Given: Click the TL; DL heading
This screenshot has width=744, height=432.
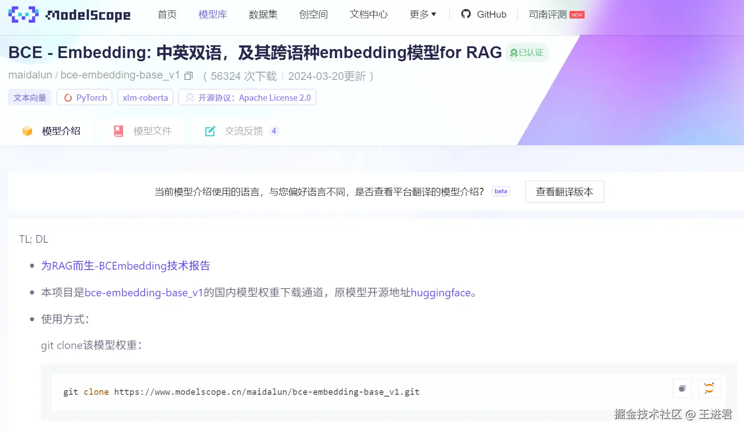Looking at the screenshot, I should (34, 239).
